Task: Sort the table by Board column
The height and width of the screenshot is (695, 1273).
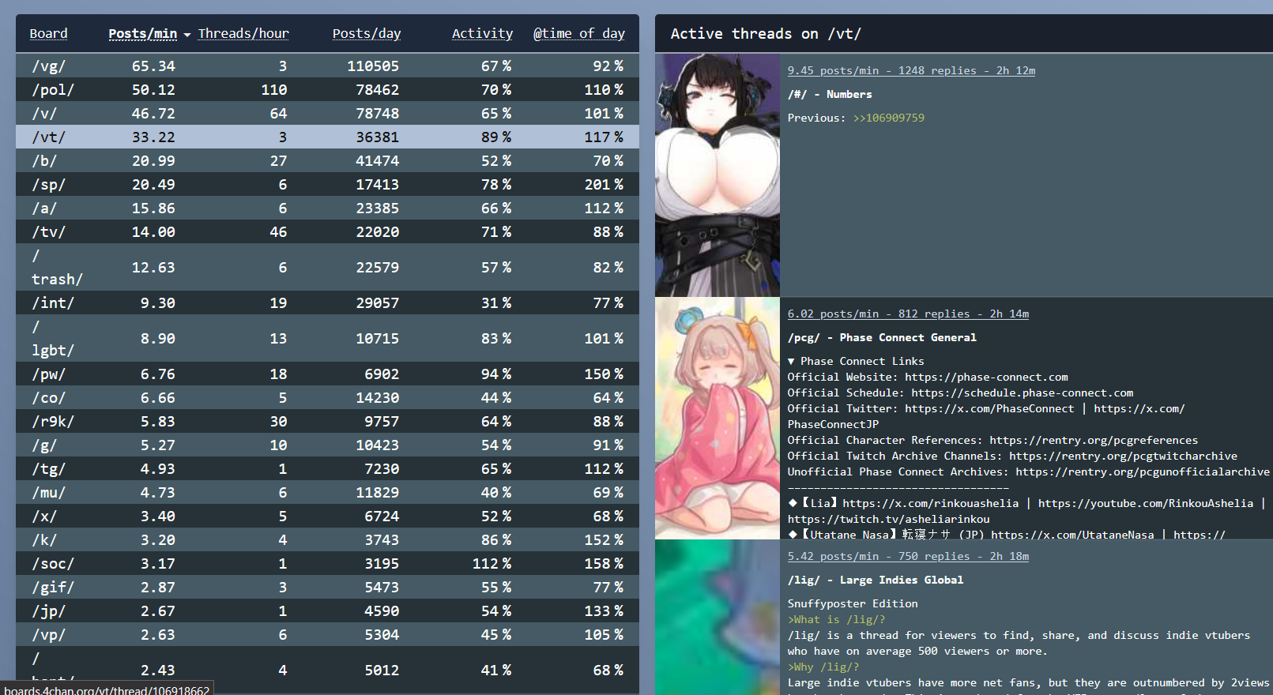Action: [x=48, y=33]
